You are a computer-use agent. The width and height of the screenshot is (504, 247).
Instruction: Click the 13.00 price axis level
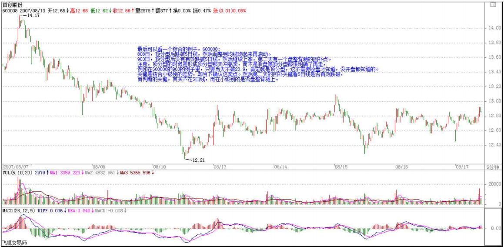[x=493, y=101]
